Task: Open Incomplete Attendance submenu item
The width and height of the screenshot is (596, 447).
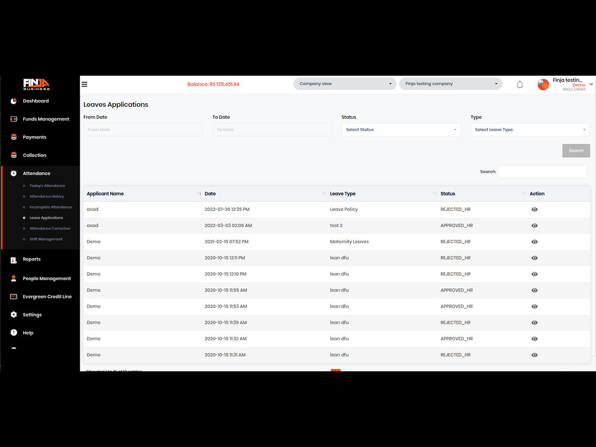Action: pos(51,207)
